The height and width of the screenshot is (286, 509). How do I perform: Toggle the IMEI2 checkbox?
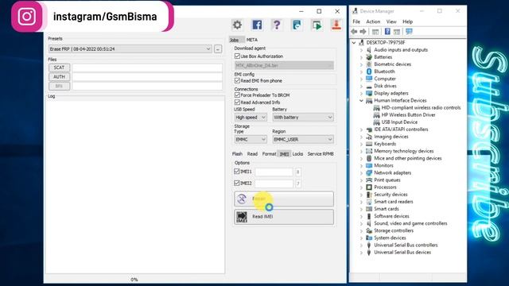237,184
